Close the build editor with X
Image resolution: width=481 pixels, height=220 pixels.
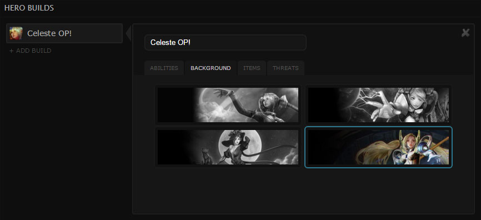pyautogui.click(x=465, y=33)
